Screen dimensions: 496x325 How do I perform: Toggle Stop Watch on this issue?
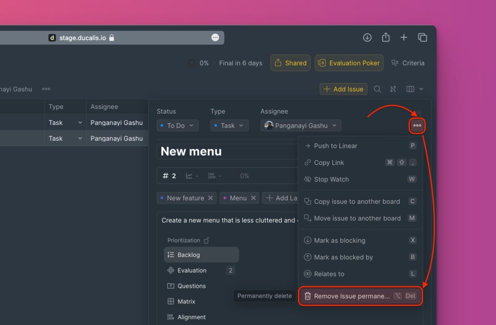coord(331,179)
